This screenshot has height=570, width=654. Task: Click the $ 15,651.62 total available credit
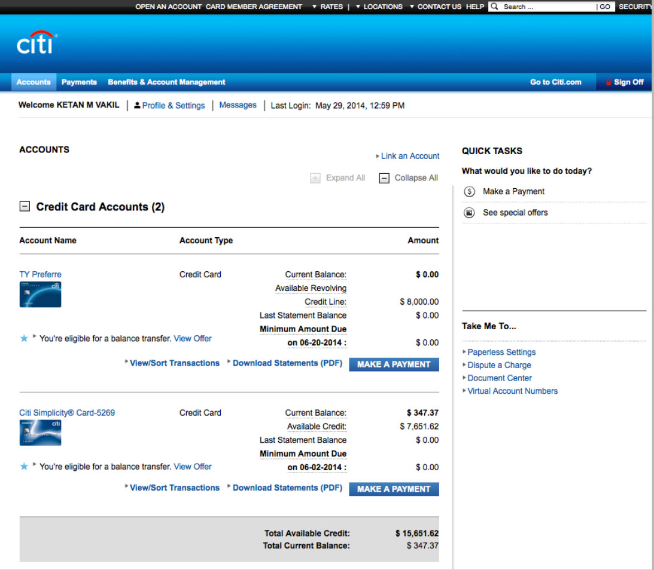[x=417, y=534]
